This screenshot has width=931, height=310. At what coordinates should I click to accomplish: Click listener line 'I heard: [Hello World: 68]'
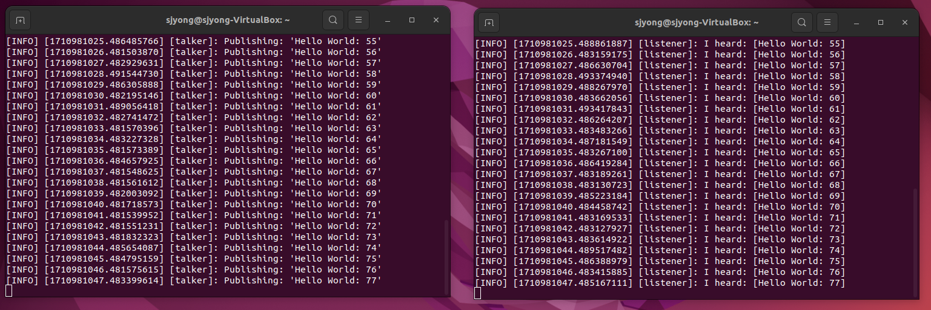coord(660,185)
